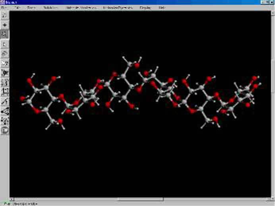Open the Display menu
275x206 pixels.
click(145, 8)
